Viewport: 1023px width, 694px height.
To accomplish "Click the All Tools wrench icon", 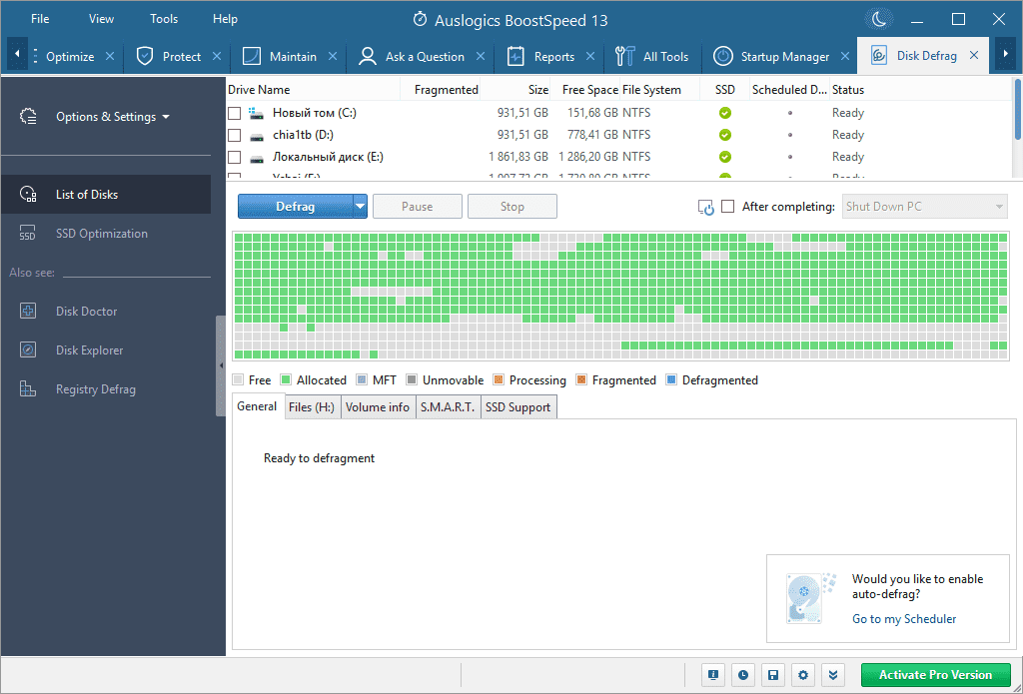I will tap(624, 56).
